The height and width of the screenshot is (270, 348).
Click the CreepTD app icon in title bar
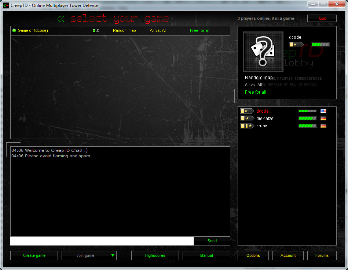pyautogui.click(x=6, y=5)
